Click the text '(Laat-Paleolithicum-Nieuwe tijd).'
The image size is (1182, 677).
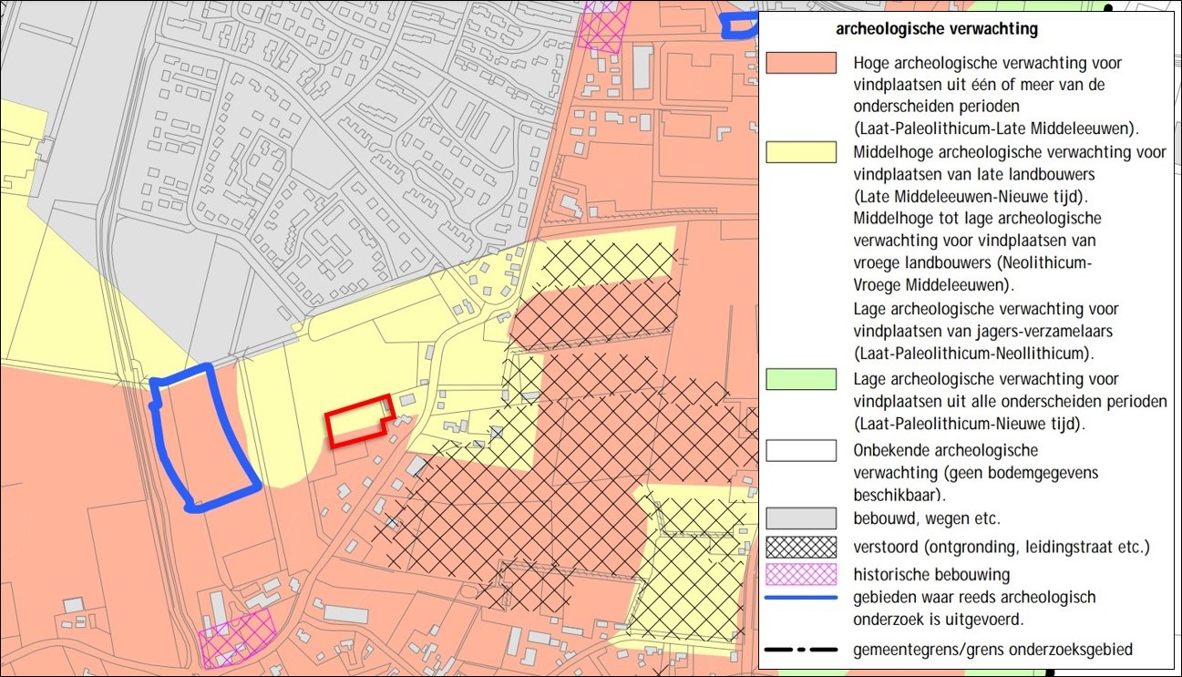pos(971,424)
